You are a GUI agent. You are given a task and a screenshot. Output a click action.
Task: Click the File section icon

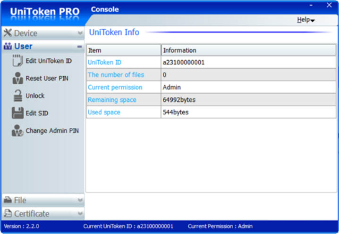pyautogui.click(x=8, y=200)
